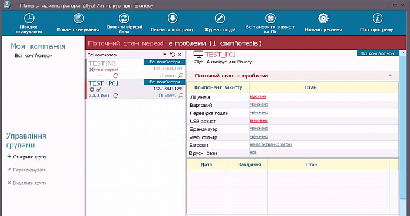
Task: Click the Не в мережі status text
Action: (106, 69)
